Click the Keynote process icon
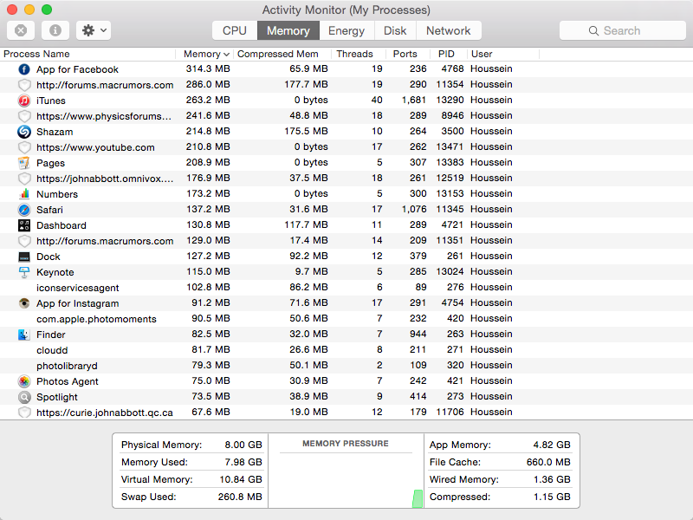This screenshot has height=520, width=693. point(24,272)
